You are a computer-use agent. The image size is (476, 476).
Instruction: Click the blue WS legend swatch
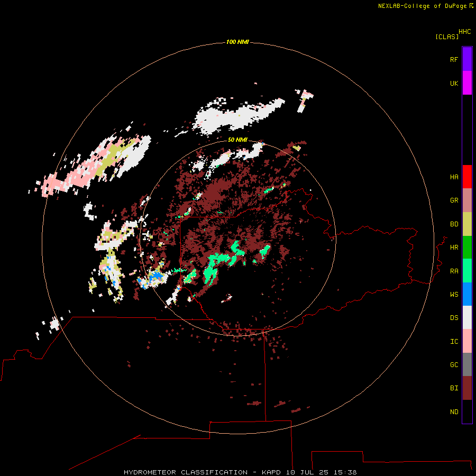coord(467,294)
